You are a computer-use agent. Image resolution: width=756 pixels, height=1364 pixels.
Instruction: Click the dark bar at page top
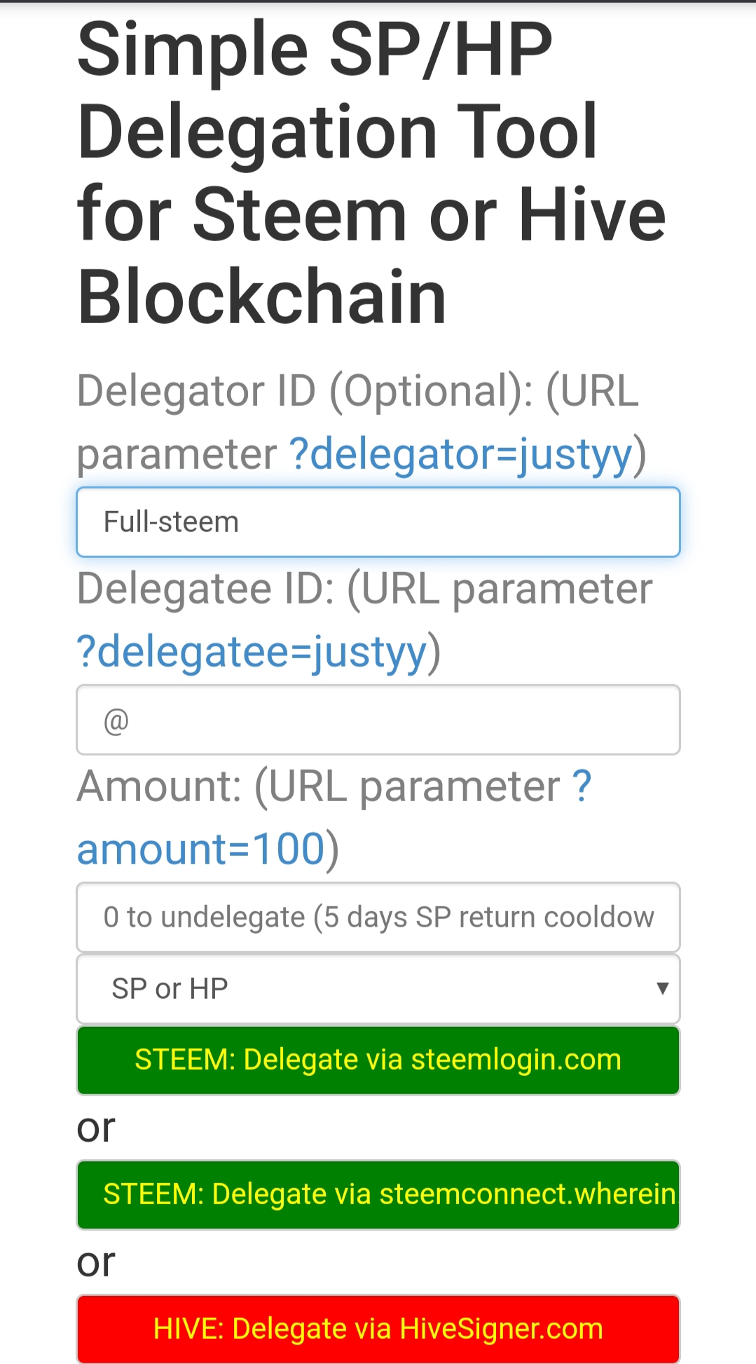378,1
